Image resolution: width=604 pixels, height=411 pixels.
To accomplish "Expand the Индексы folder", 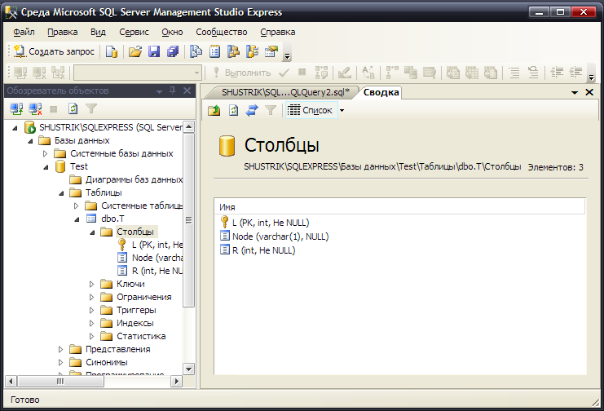I will click(x=91, y=323).
